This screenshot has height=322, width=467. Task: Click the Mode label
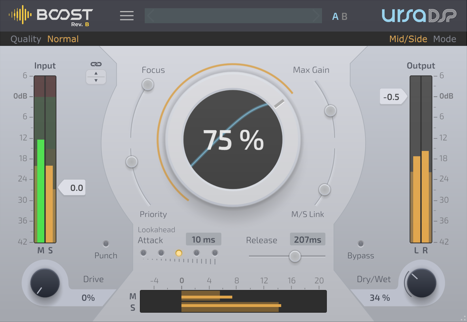click(445, 39)
